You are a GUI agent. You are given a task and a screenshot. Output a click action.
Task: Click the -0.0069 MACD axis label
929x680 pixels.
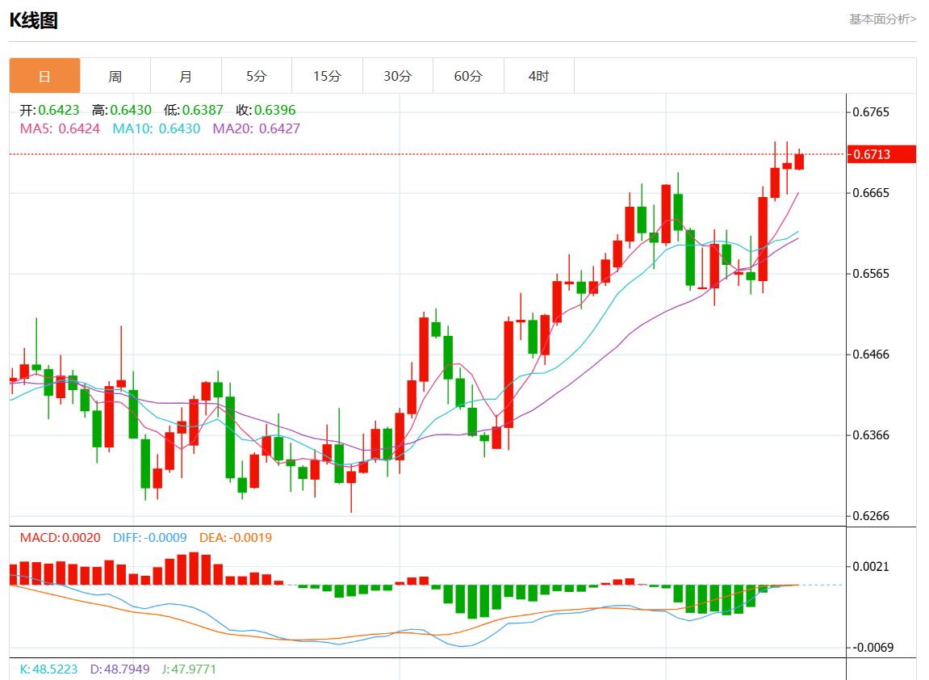click(x=873, y=648)
